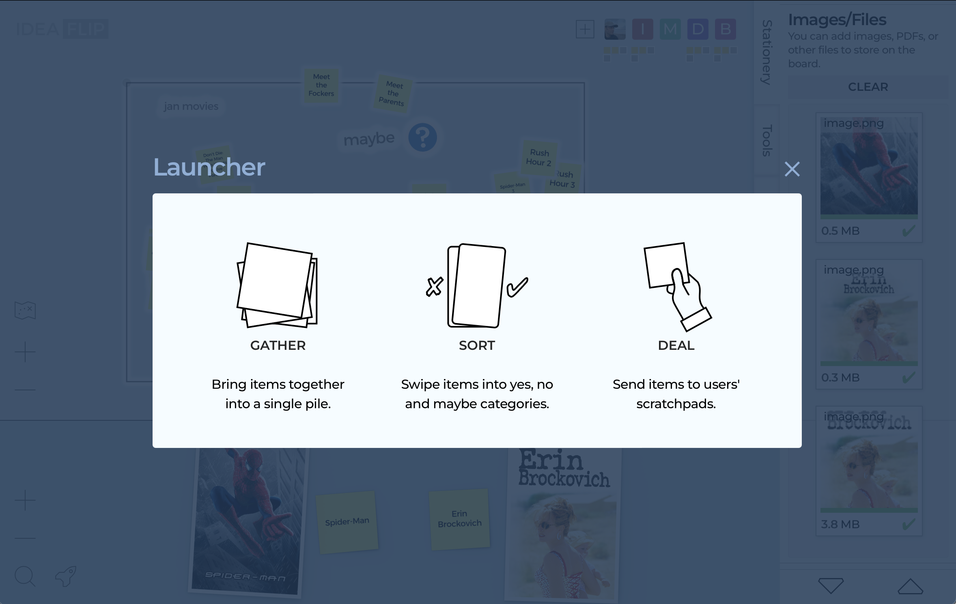The width and height of the screenshot is (956, 604).
Task: Select the red I user avatar
Action: [643, 29]
